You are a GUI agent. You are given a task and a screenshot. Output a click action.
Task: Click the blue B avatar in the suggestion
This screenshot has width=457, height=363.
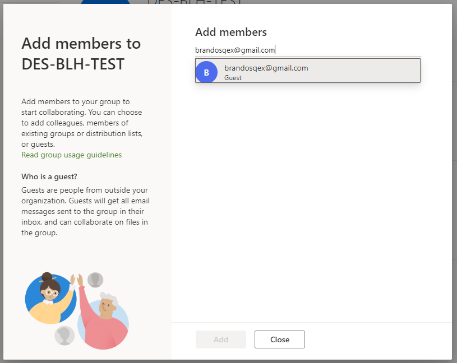tap(206, 72)
